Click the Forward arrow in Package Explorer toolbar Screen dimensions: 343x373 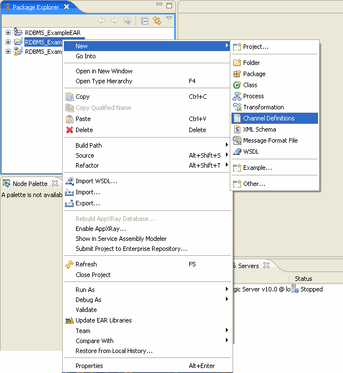pos(114,21)
